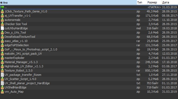The image size is (178, 99).
Task: Select the easy_atlas_v1.10 file name
Action: (x=16, y=41)
